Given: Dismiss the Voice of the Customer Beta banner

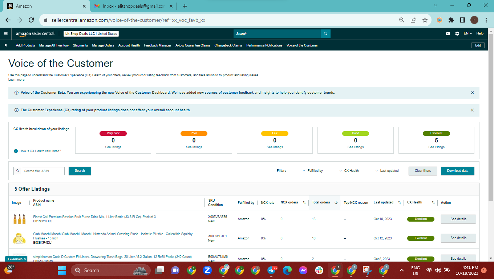Looking at the screenshot, I should tap(472, 93).
